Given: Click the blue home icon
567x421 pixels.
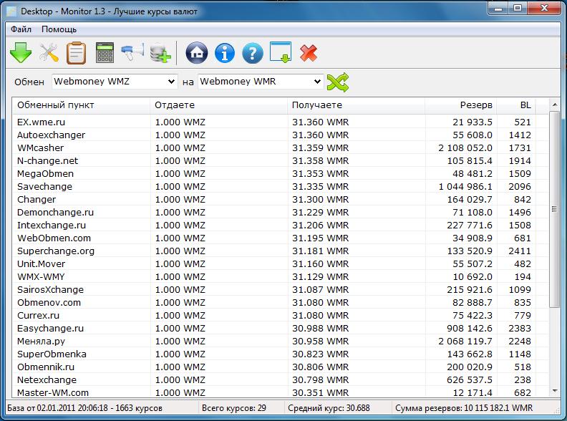Looking at the screenshot, I should pyautogui.click(x=197, y=53).
